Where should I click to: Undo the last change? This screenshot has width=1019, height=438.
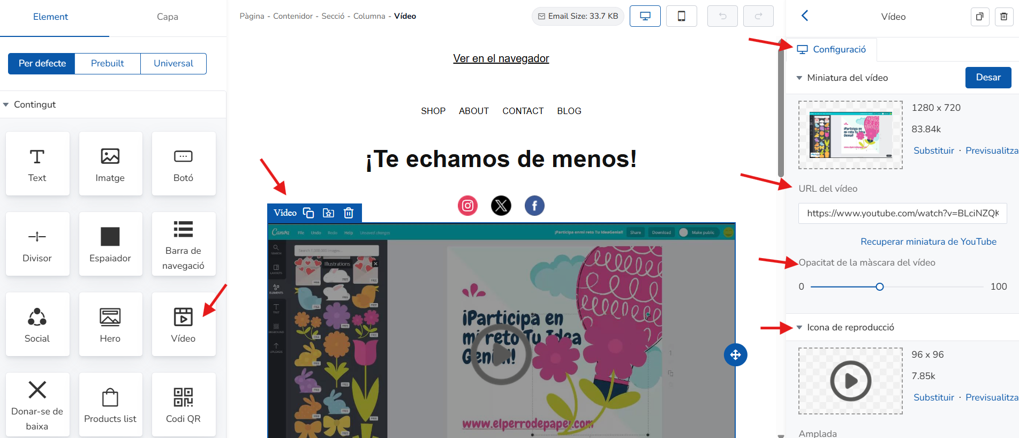[723, 16]
